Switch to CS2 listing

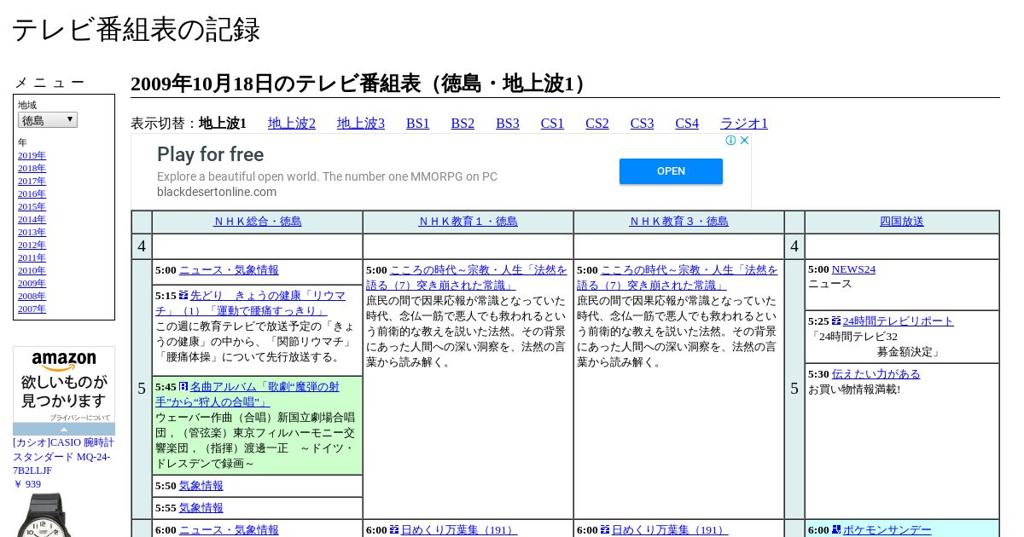pos(597,124)
